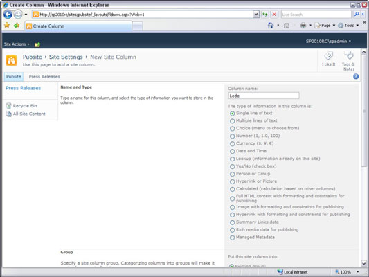Select the Number (1, 1.0, 100) option

coord(233,136)
